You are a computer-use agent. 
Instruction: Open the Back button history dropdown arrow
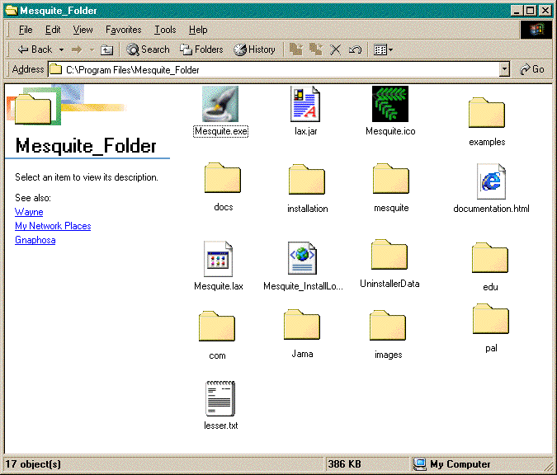(x=61, y=49)
